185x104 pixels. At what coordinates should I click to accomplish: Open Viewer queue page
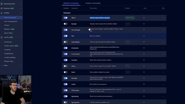click(9, 46)
